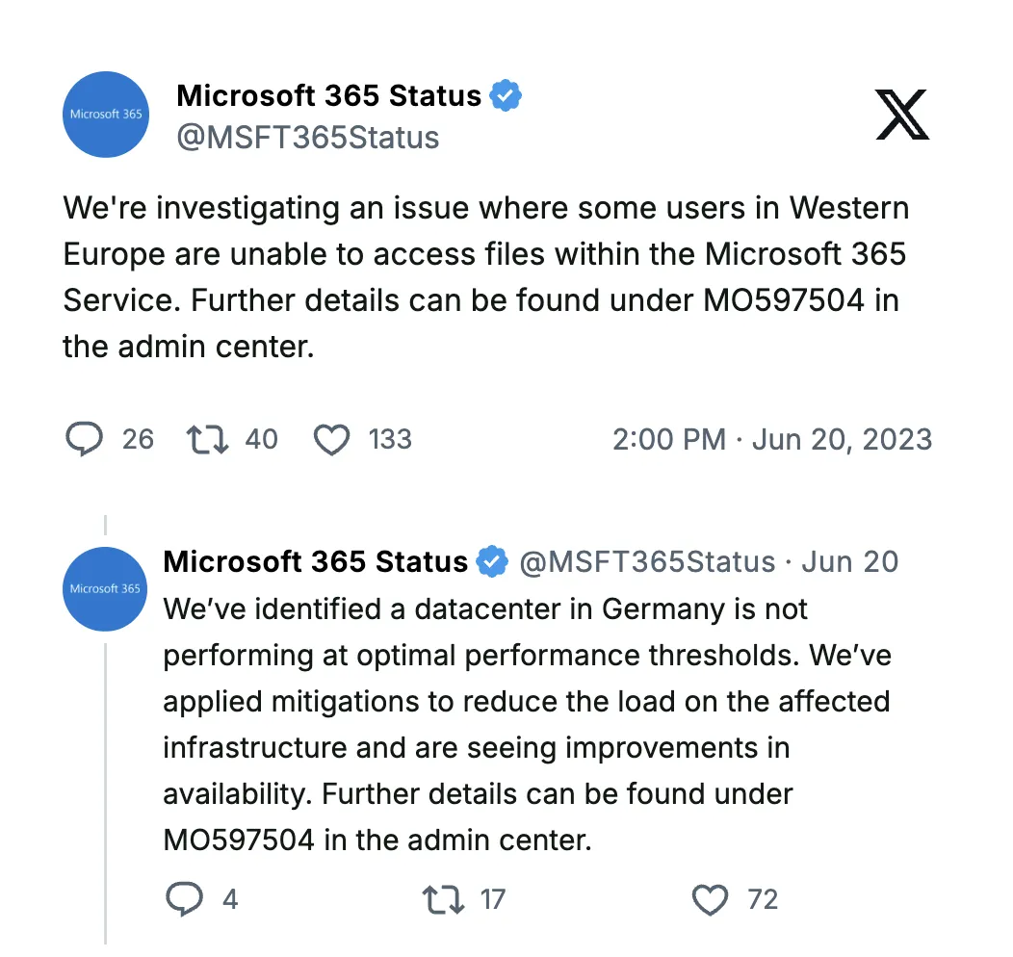Click the @MSFT365Status handle on follow-up tweet
The height and width of the screenshot is (957, 1013).
647,561
